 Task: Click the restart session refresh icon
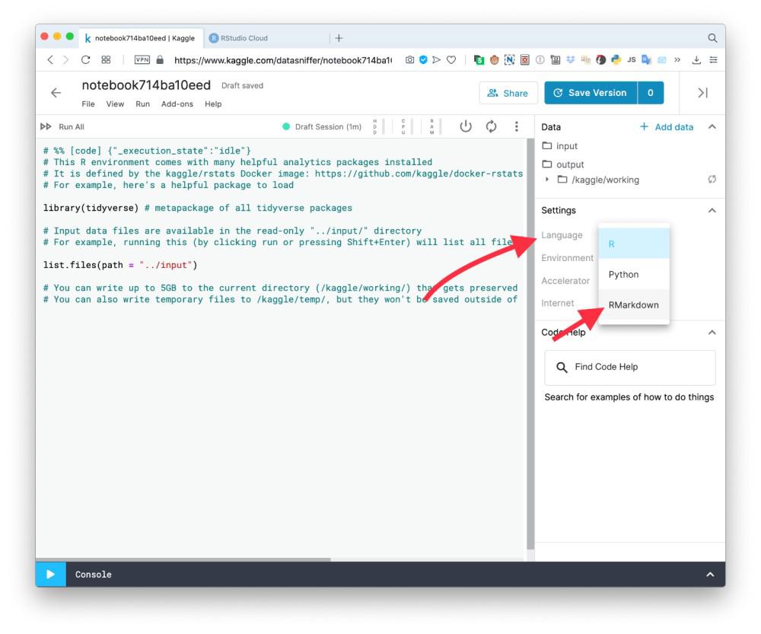click(491, 126)
